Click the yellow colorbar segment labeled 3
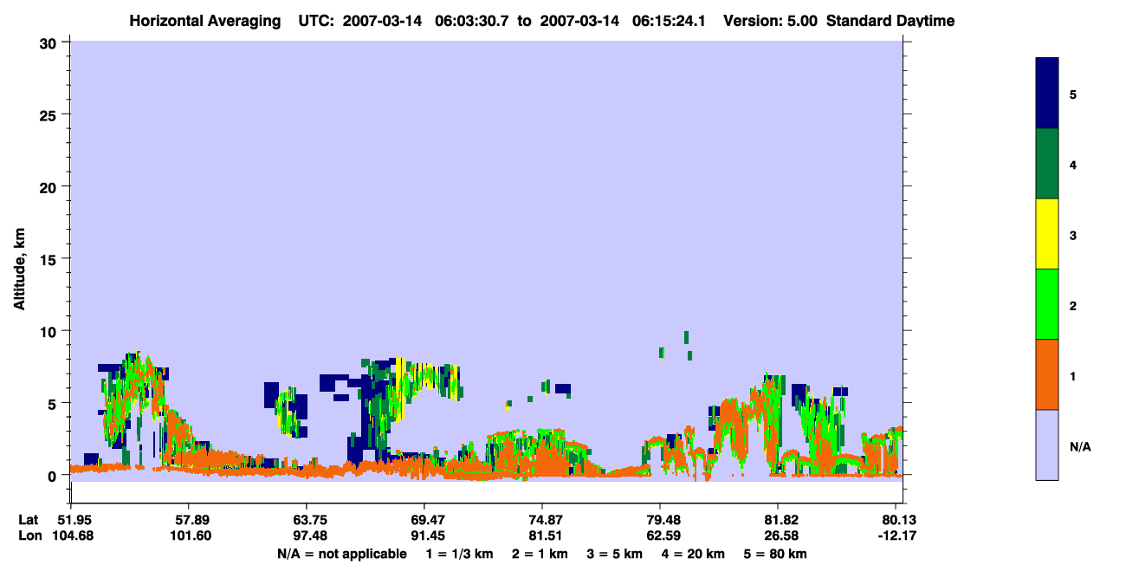Screen dimensions: 1126x578 click(1047, 234)
